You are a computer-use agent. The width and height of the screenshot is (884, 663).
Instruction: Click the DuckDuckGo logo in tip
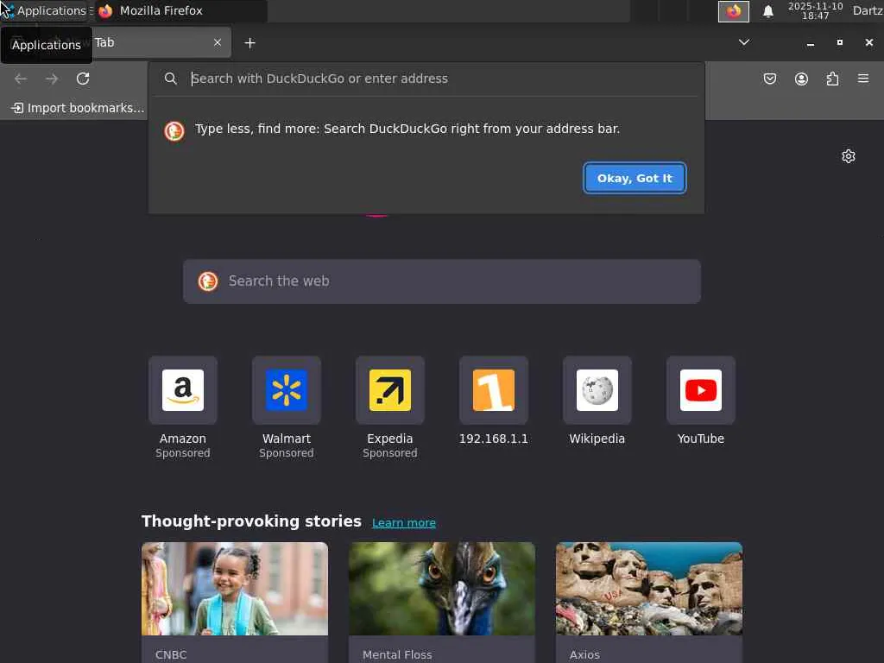tap(174, 131)
